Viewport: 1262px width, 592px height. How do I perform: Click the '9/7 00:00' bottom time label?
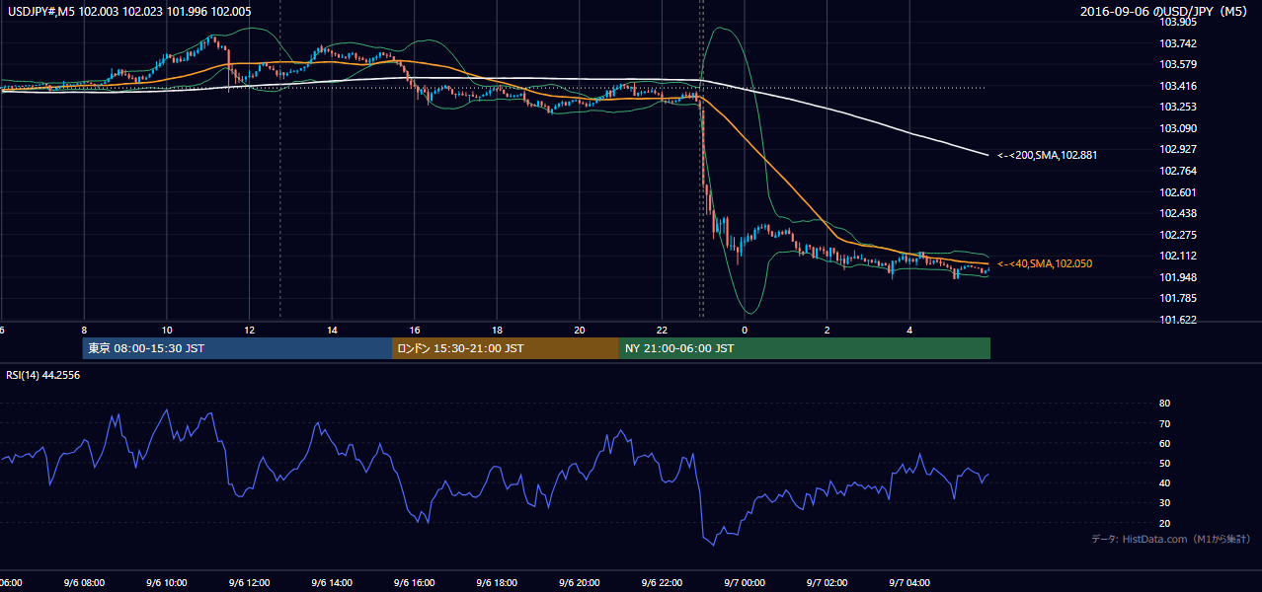tap(745, 583)
